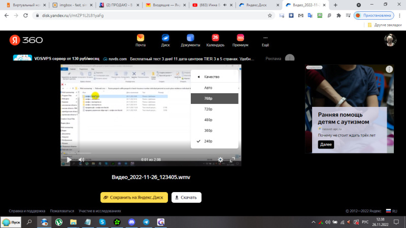Open Telegram from the taskbar
Image resolution: width=406 pixels, height=228 pixels.
pyautogui.click(x=146, y=222)
